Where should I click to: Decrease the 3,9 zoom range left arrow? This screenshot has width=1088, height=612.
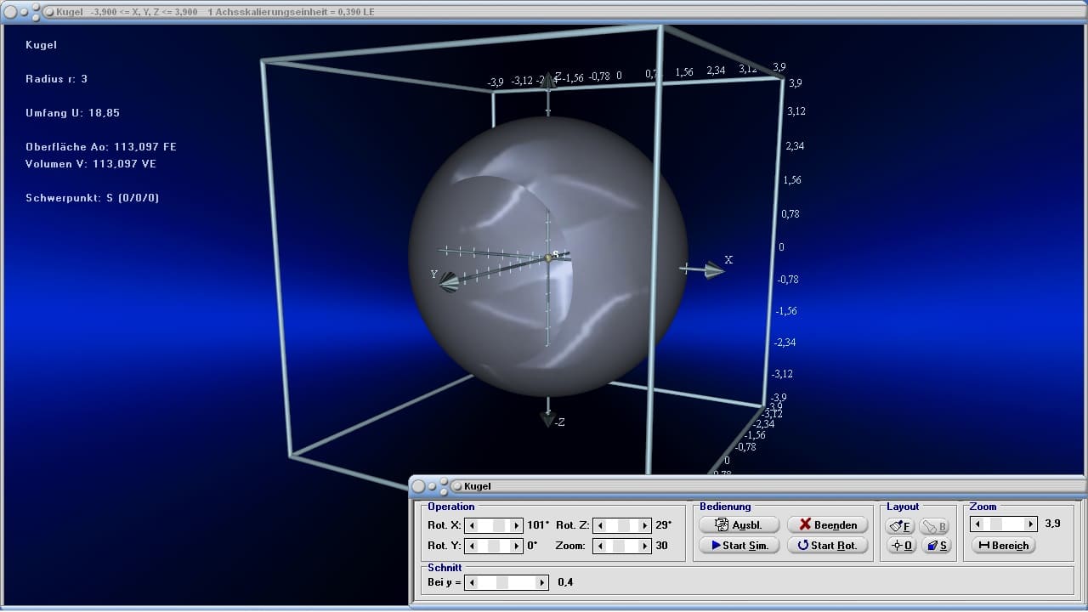[x=977, y=524]
